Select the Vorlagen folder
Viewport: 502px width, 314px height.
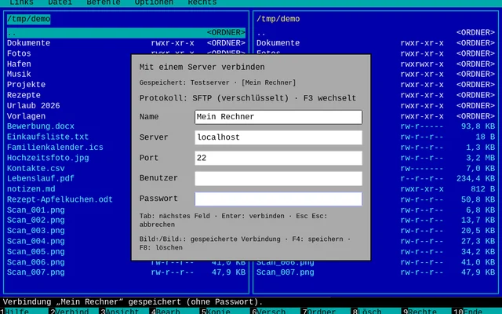click(26, 116)
